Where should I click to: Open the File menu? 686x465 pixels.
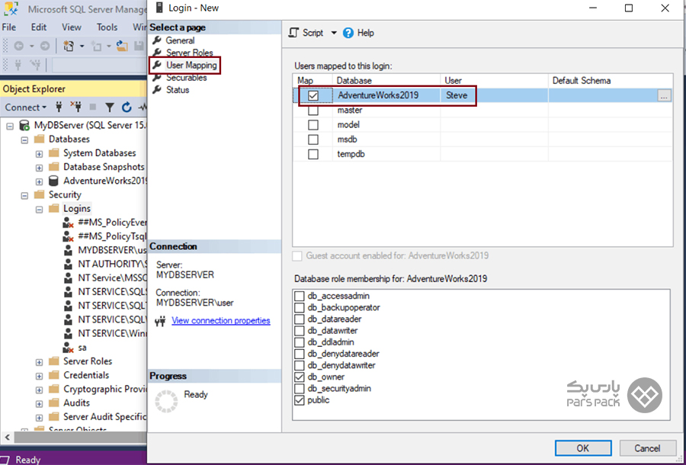[8, 27]
